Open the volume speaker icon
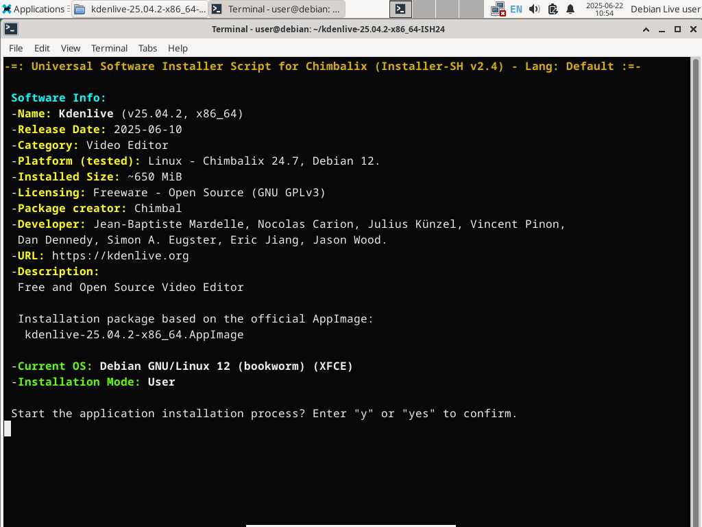 tap(534, 9)
